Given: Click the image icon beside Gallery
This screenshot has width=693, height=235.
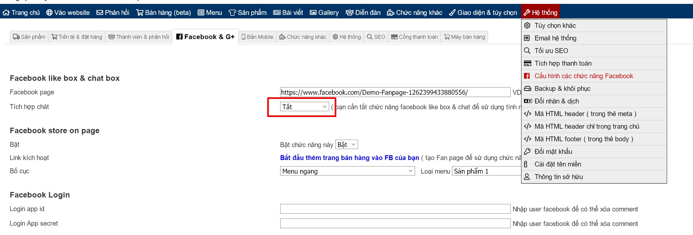Looking at the screenshot, I should [313, 13].
